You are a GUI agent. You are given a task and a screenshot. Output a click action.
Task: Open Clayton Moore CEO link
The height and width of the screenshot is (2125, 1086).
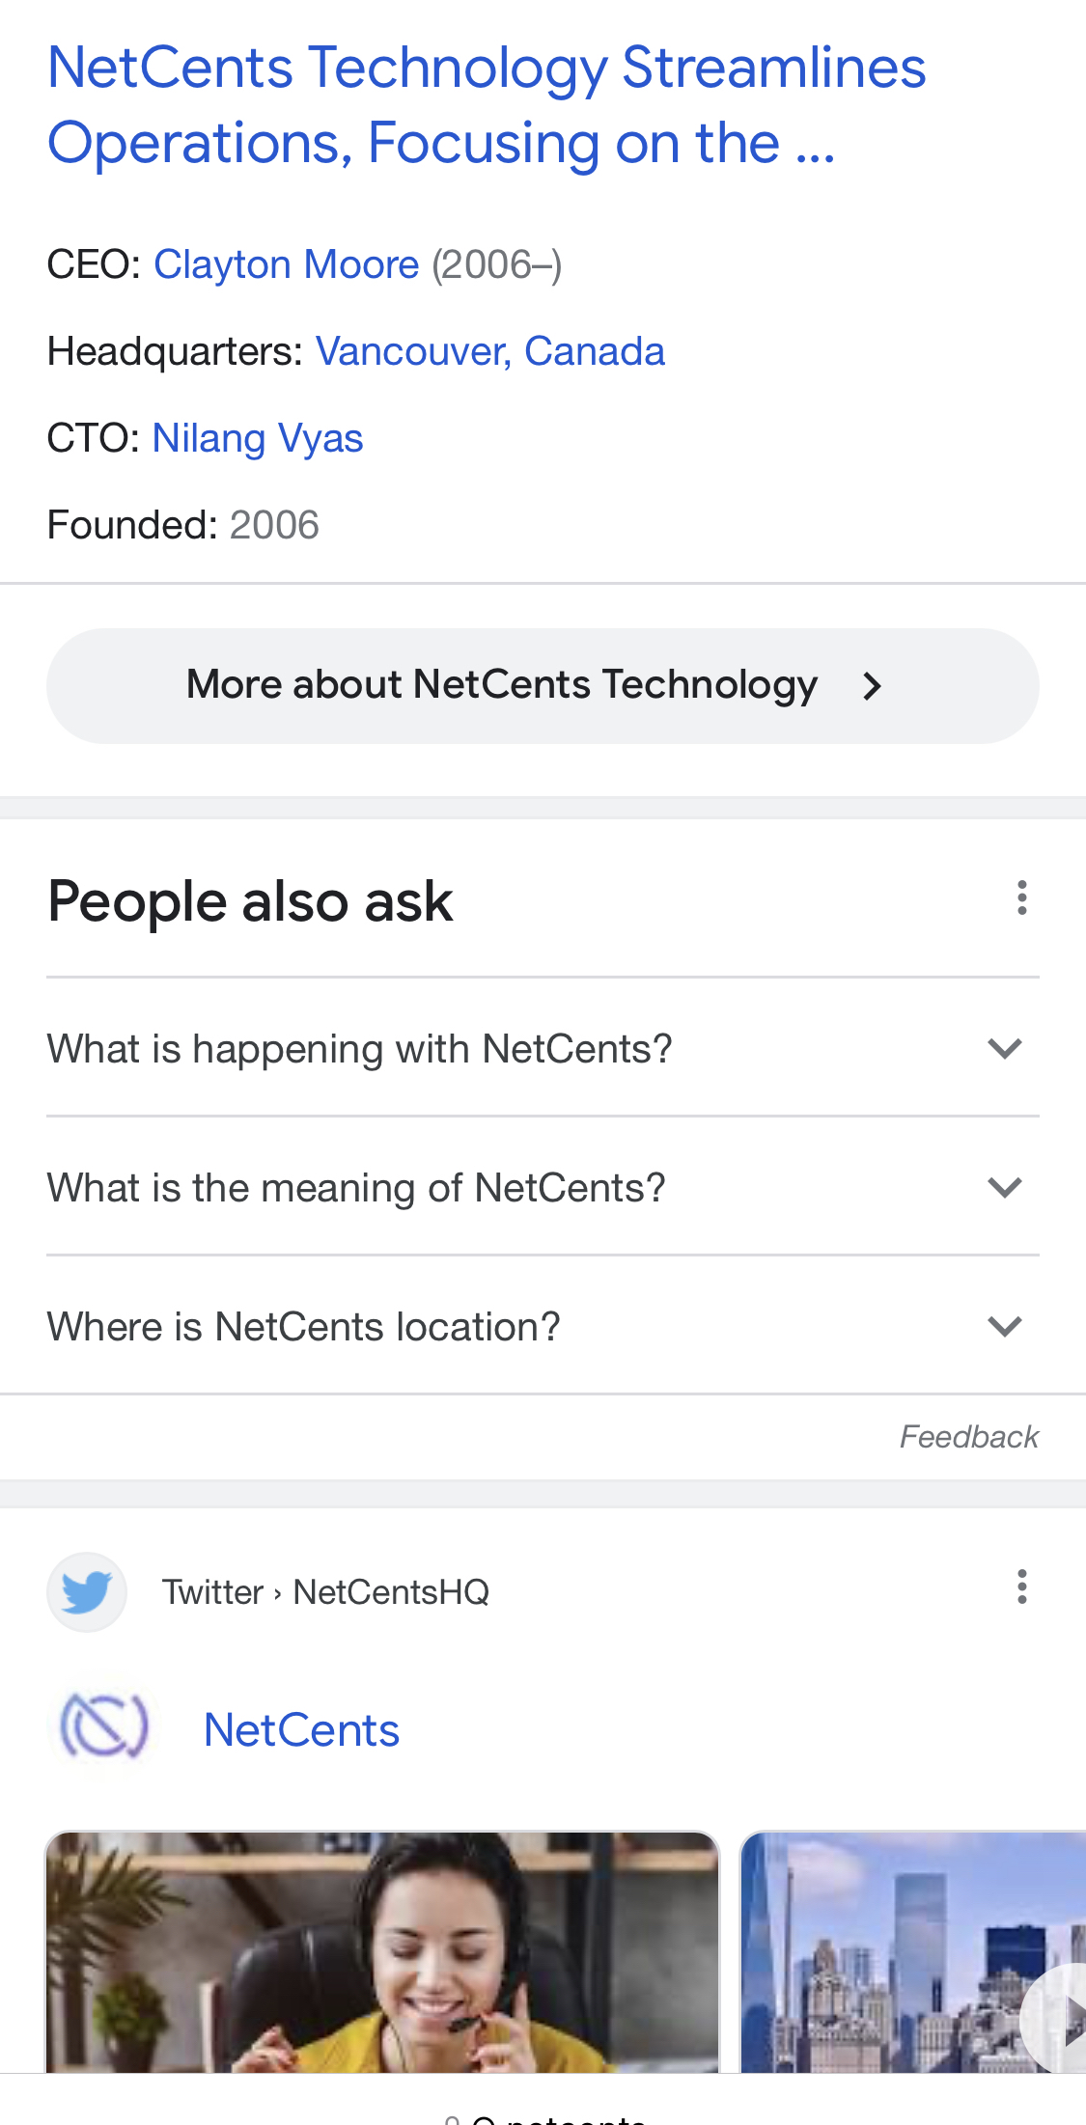(x=286, y=264)
